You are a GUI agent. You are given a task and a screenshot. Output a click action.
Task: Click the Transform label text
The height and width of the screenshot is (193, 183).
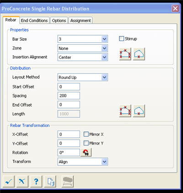(22, 162)
